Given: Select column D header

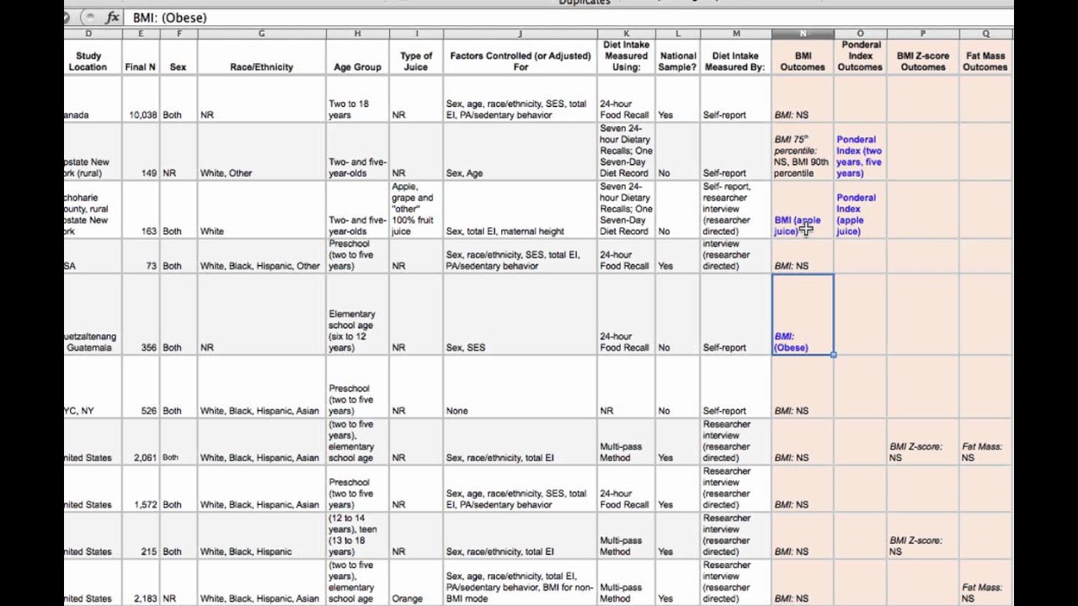Looking at the screenshot, I should pyautogui.click(x=88, y=34).
